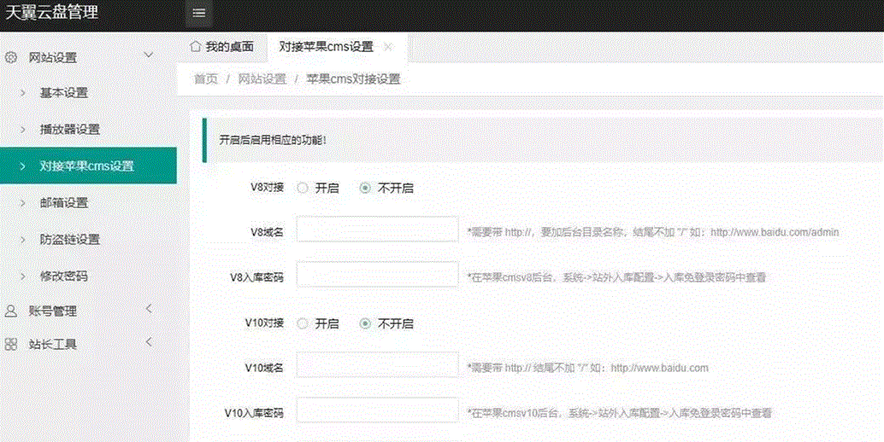
Task: Focus the V10入库密码 text box
Action: click(x=377, y=410)
